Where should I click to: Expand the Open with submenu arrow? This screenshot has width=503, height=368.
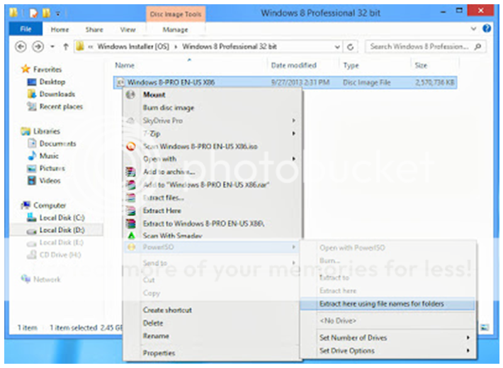[x=293, y=159]
